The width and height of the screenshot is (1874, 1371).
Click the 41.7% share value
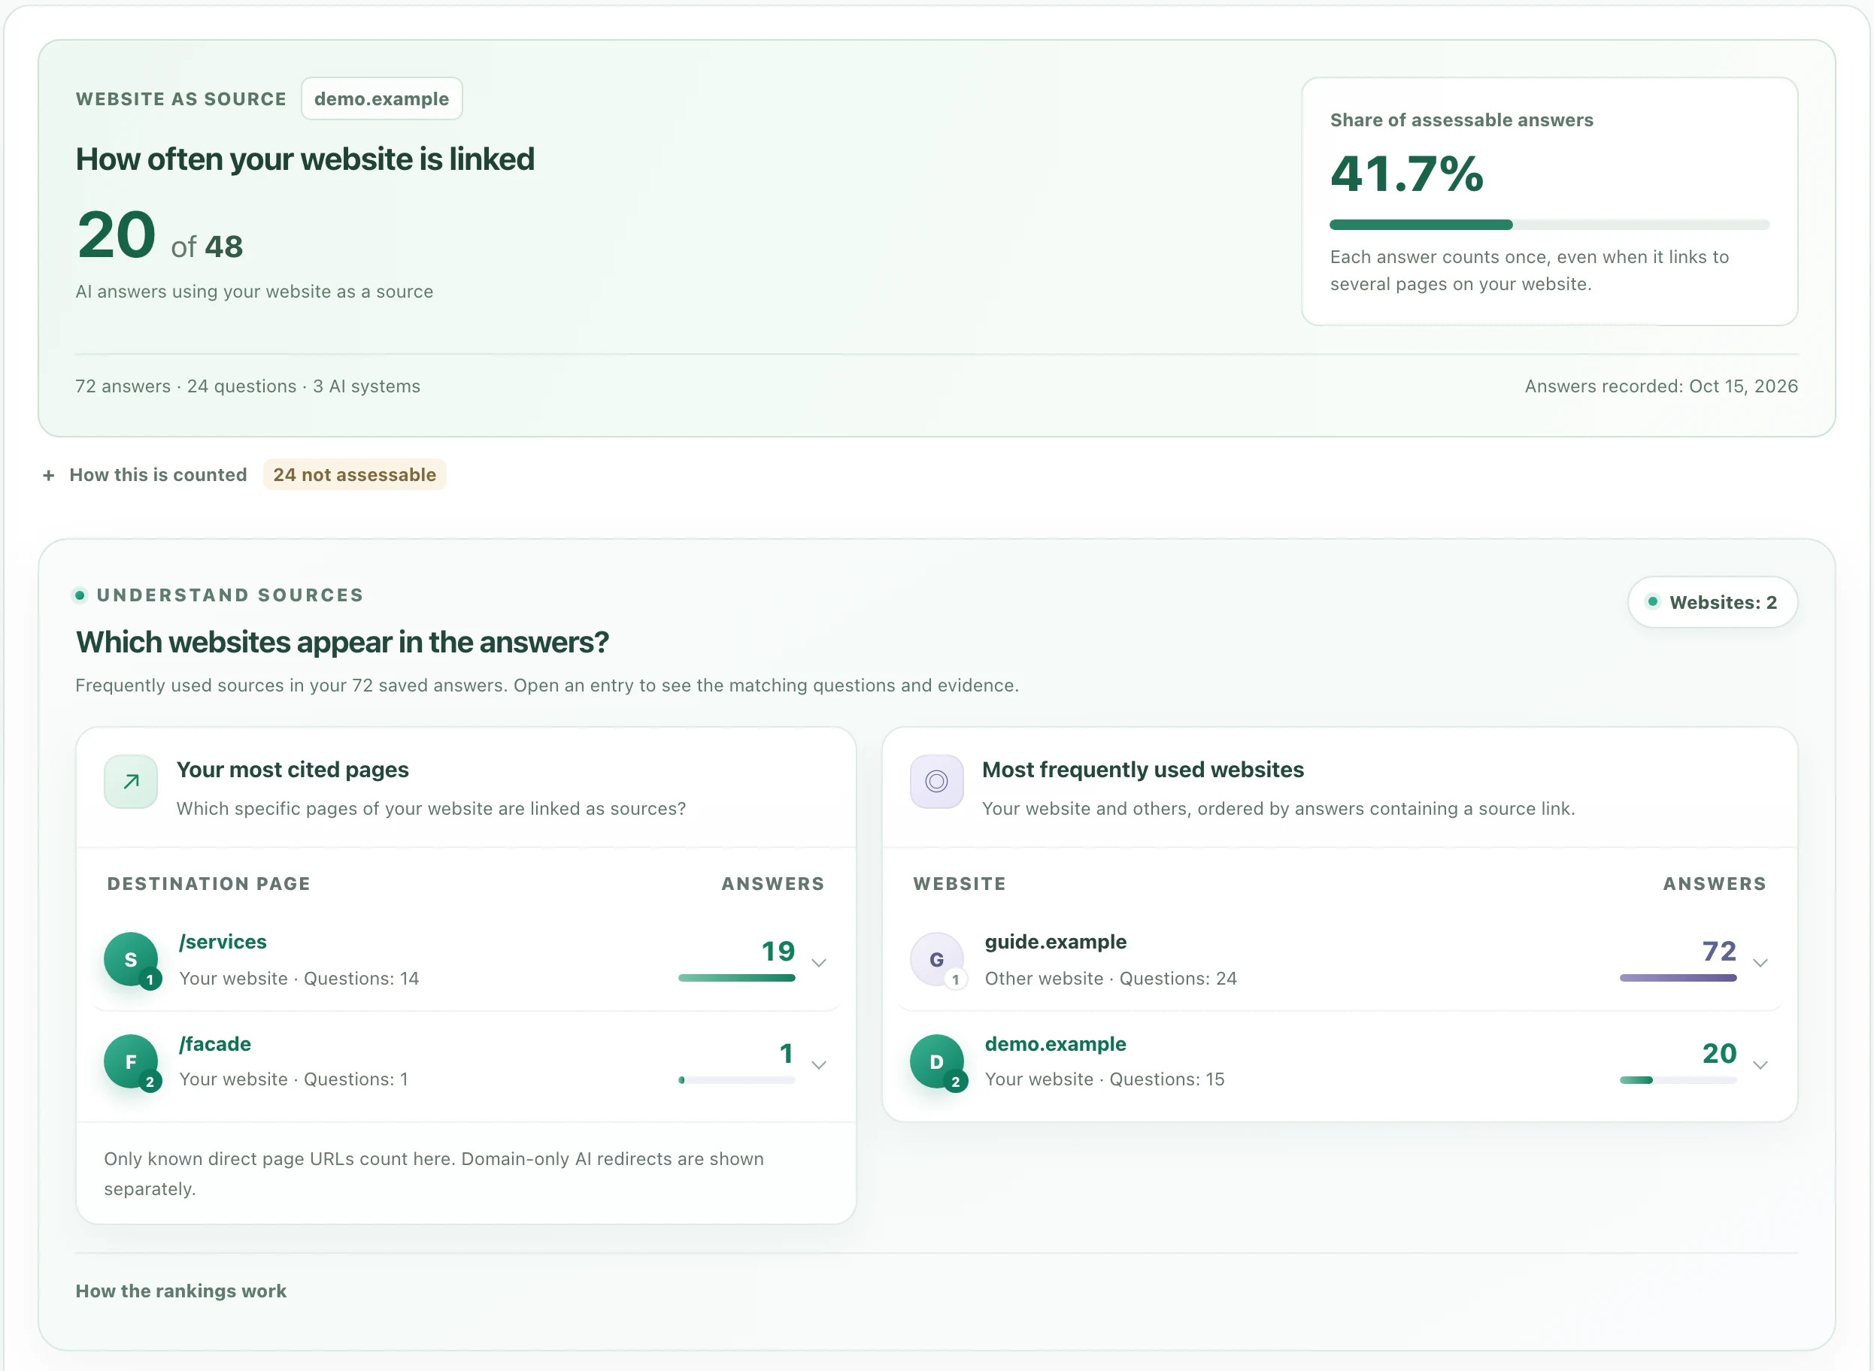[x=1406, y=174]
